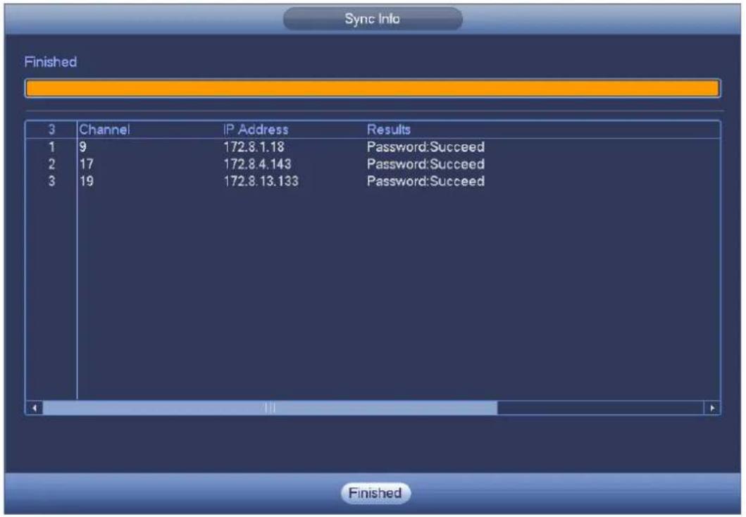Click row number 1 for channel 9
The height and width of the screenshot is (517, 746).
51,147
